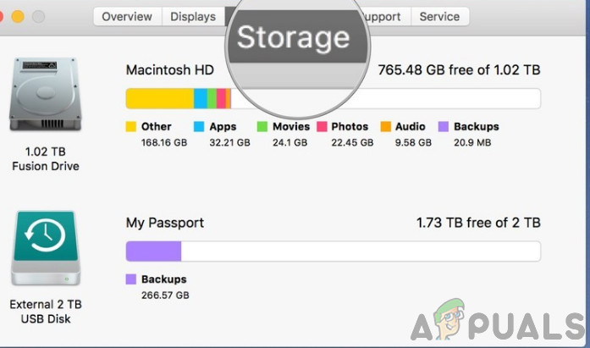Viewport: 590px width, 348px height.
Task: Click the External 2 TB USB Disk label
Action: 46,312
